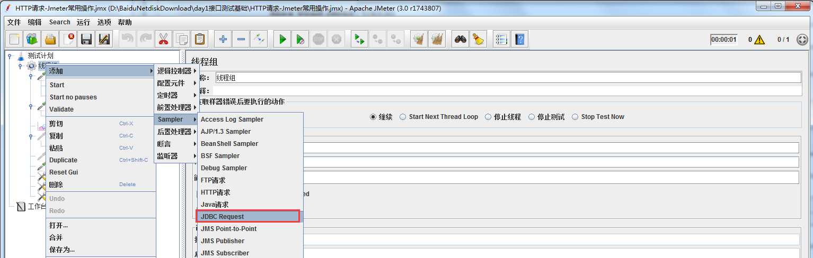Click the Undo arrow toolbar icon
This screenshot has width=813, height=258.
coord(128,39)
